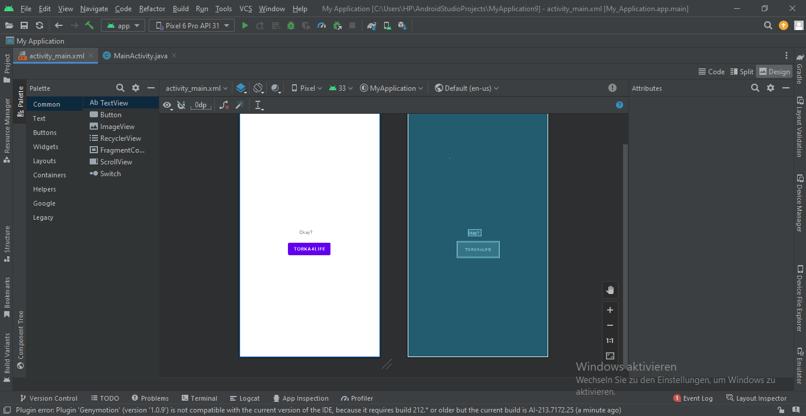Click the Infer Constraints magic wand icon
This screenshot has height=416, width=806.
click(240, 105)
